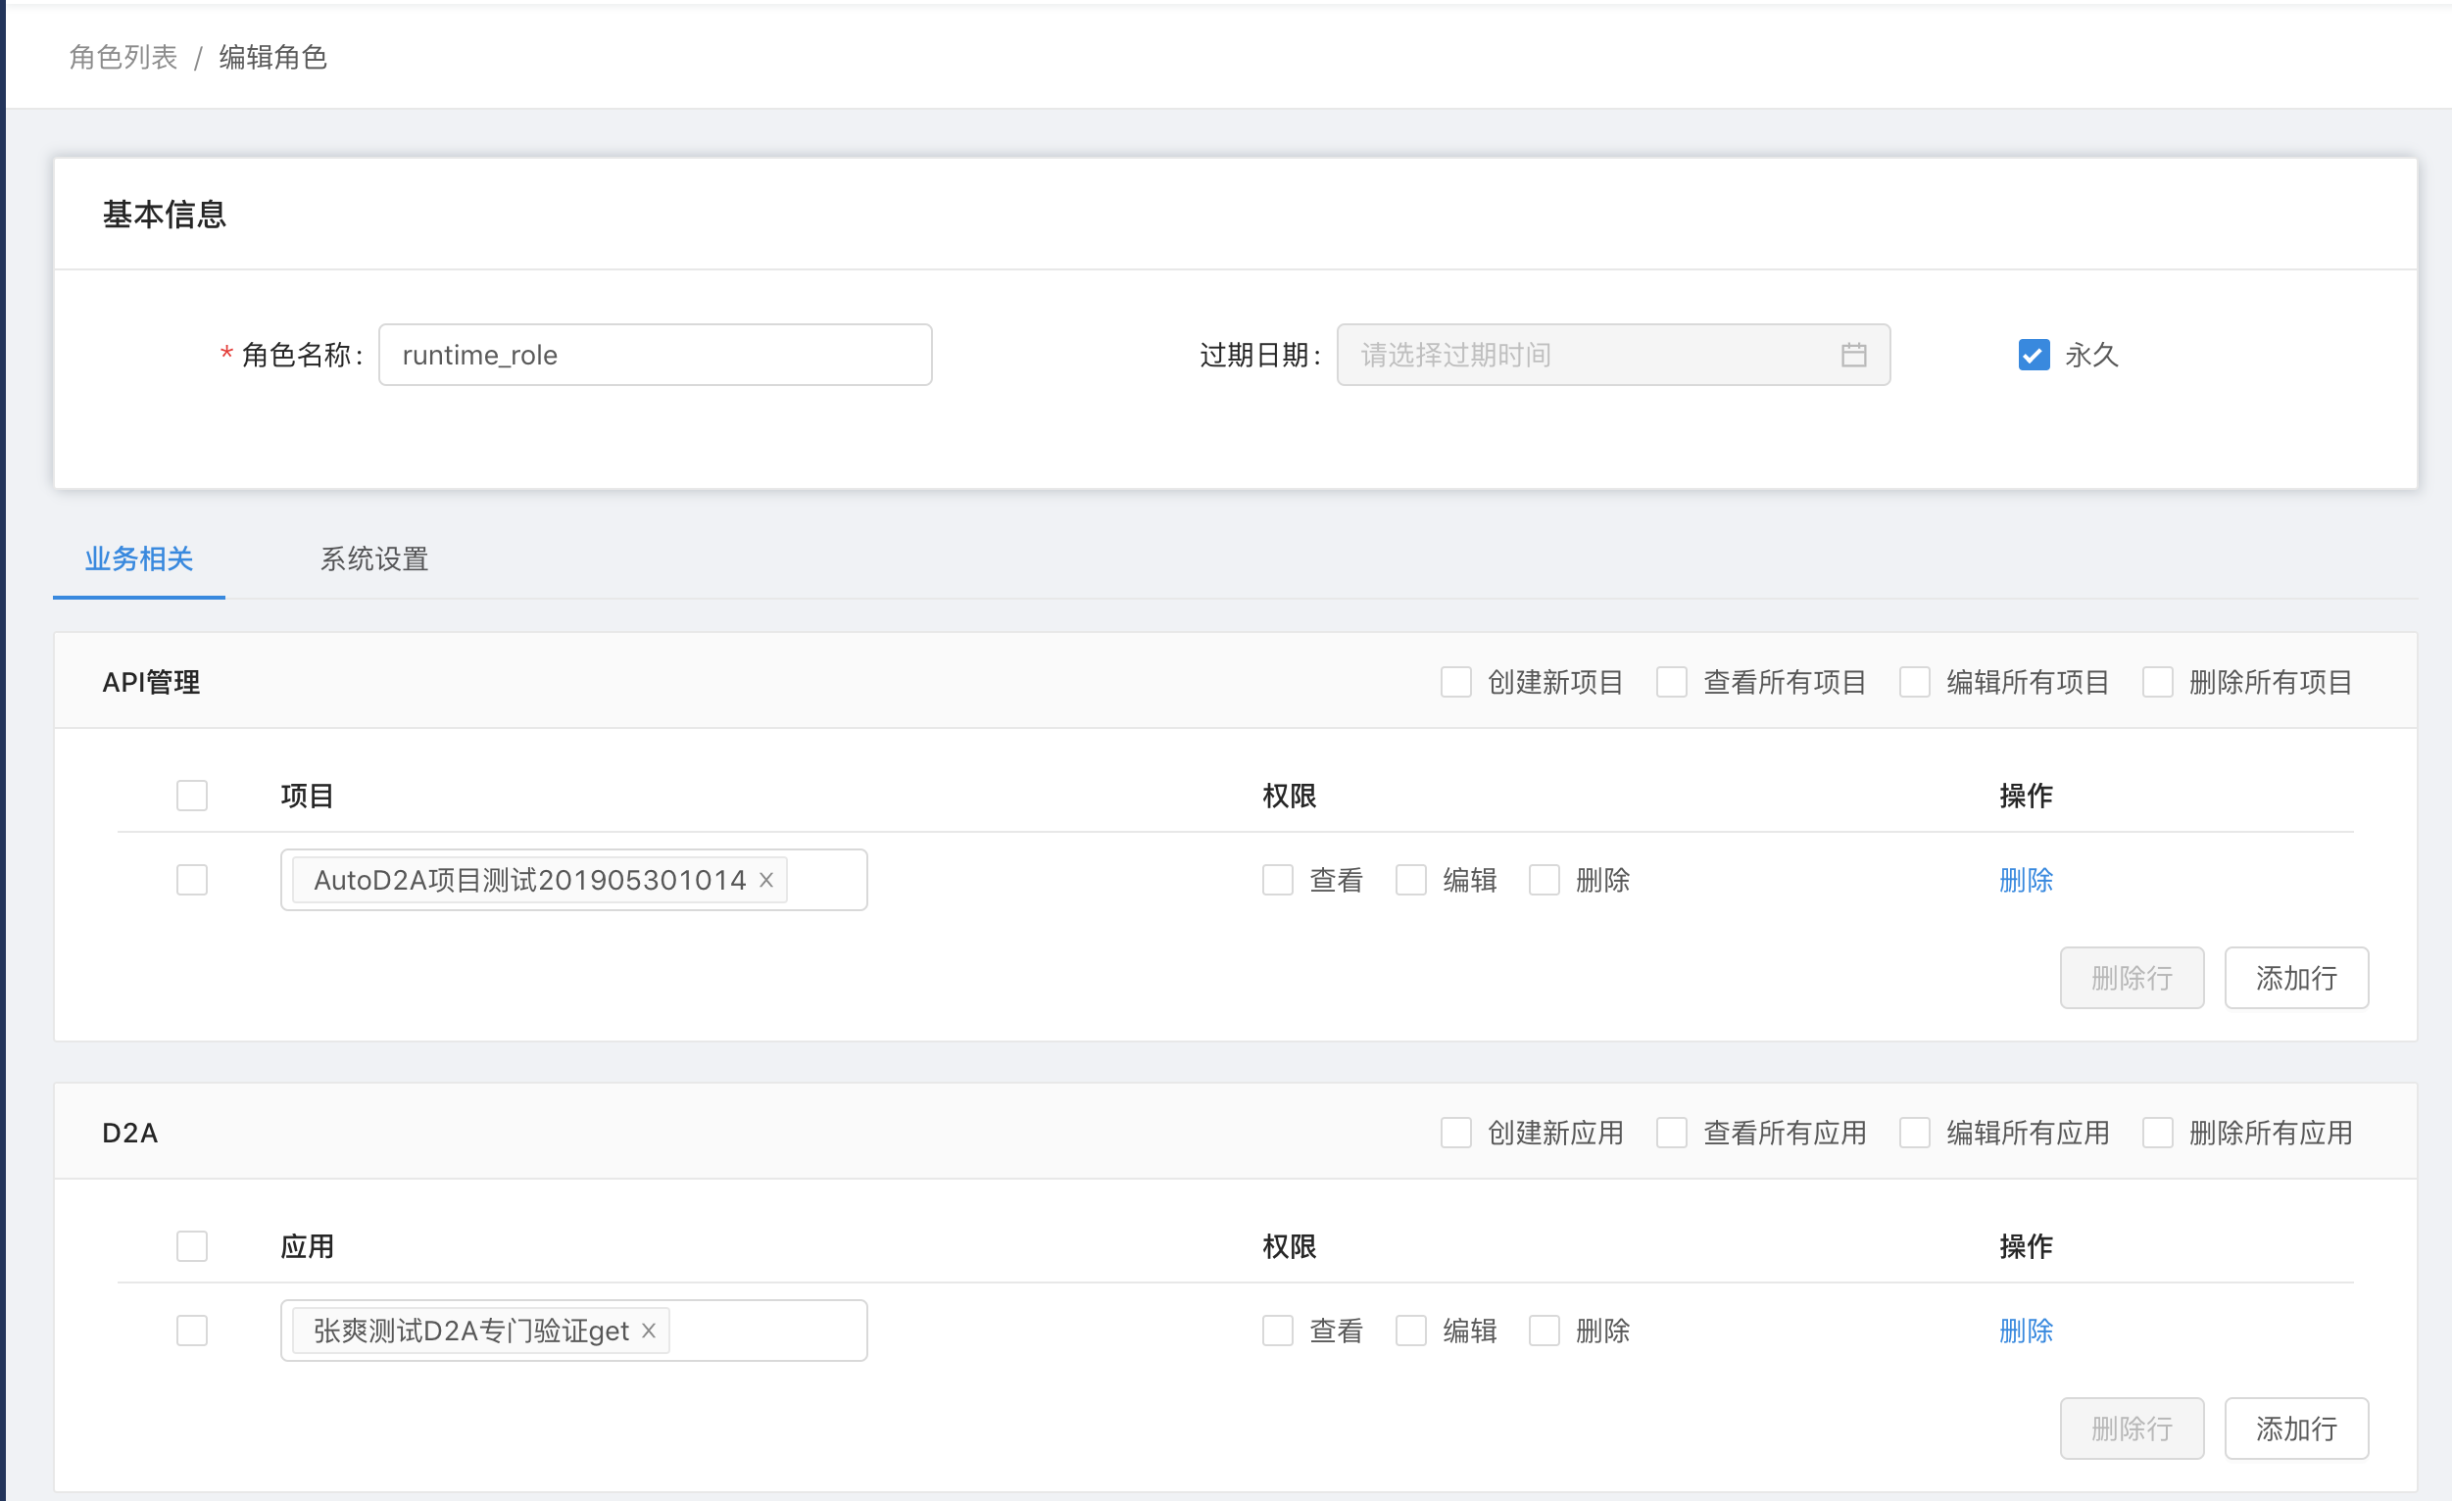Open the 项目 multi-select dropdown field
Image resolution: width=2452 pixels, height=1501 pixels.
coord(826,880)
